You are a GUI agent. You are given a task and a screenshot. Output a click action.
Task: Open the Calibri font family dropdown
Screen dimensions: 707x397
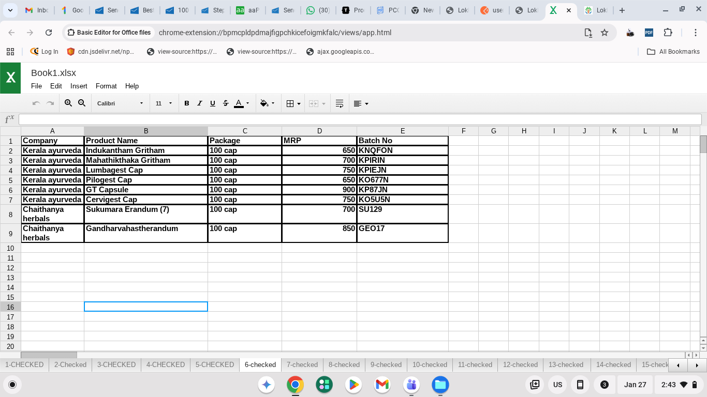120,103
